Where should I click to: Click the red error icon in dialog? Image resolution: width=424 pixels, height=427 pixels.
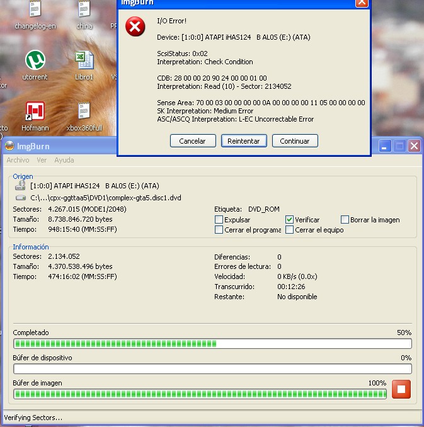point(135,26)
